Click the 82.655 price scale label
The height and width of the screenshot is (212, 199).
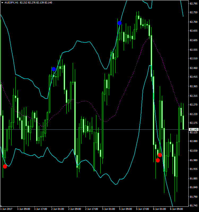pos(194,31)
